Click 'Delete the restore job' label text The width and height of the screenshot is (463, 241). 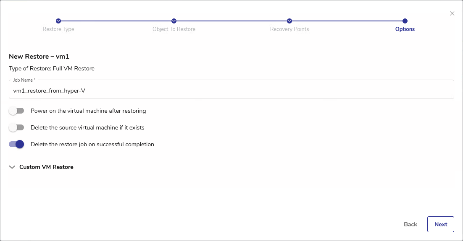click(x=92, y=145)
